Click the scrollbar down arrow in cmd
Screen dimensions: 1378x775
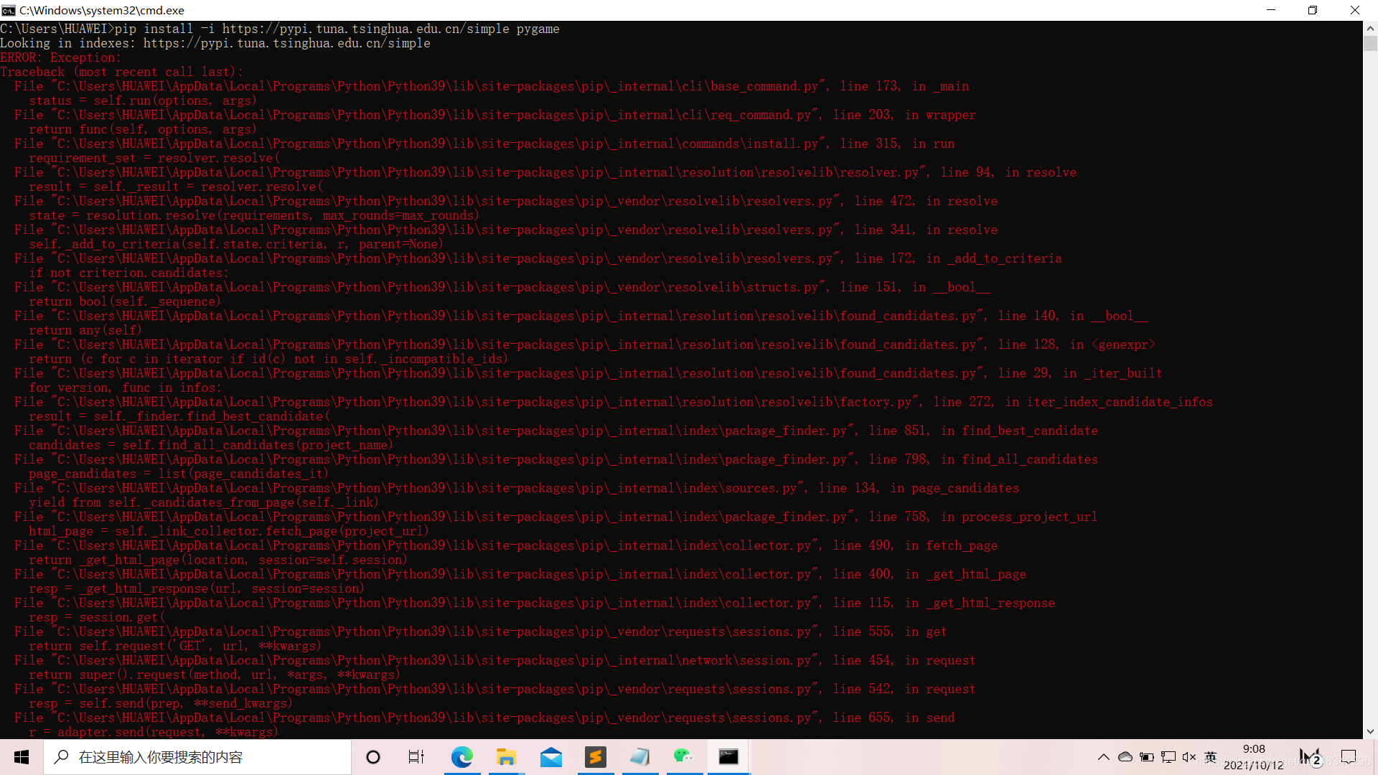tap(1370, 731)
